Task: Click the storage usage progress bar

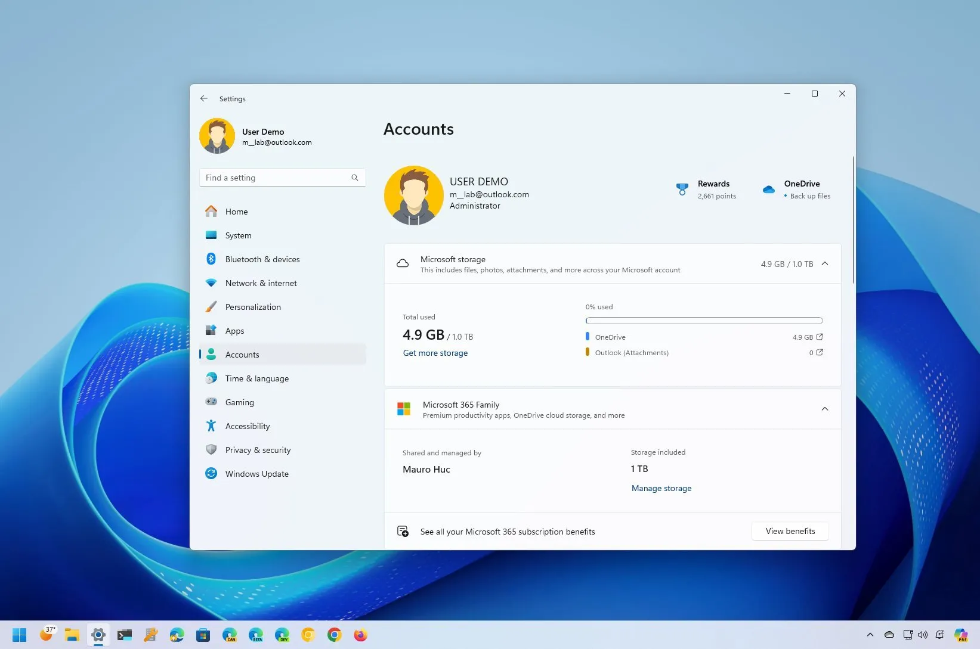Action: pyautogui.click(x=704, y=321)
